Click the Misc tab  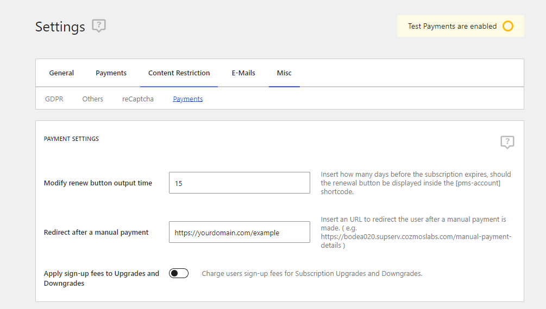click(284, 73)
